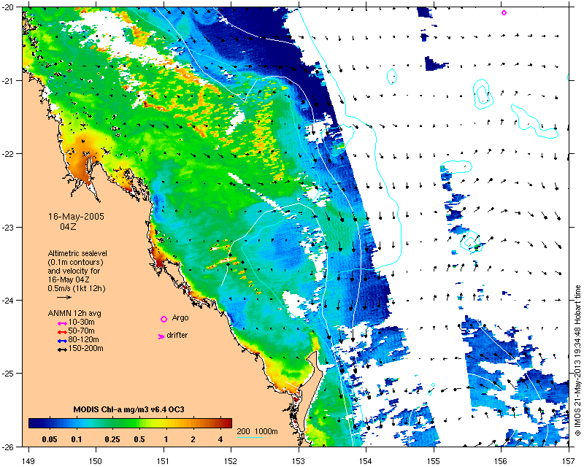Image resolution: width=584 pixels, height=467 pixels.
Task: Click the 0.5 colorbar tick label
Action: (139, 439)
